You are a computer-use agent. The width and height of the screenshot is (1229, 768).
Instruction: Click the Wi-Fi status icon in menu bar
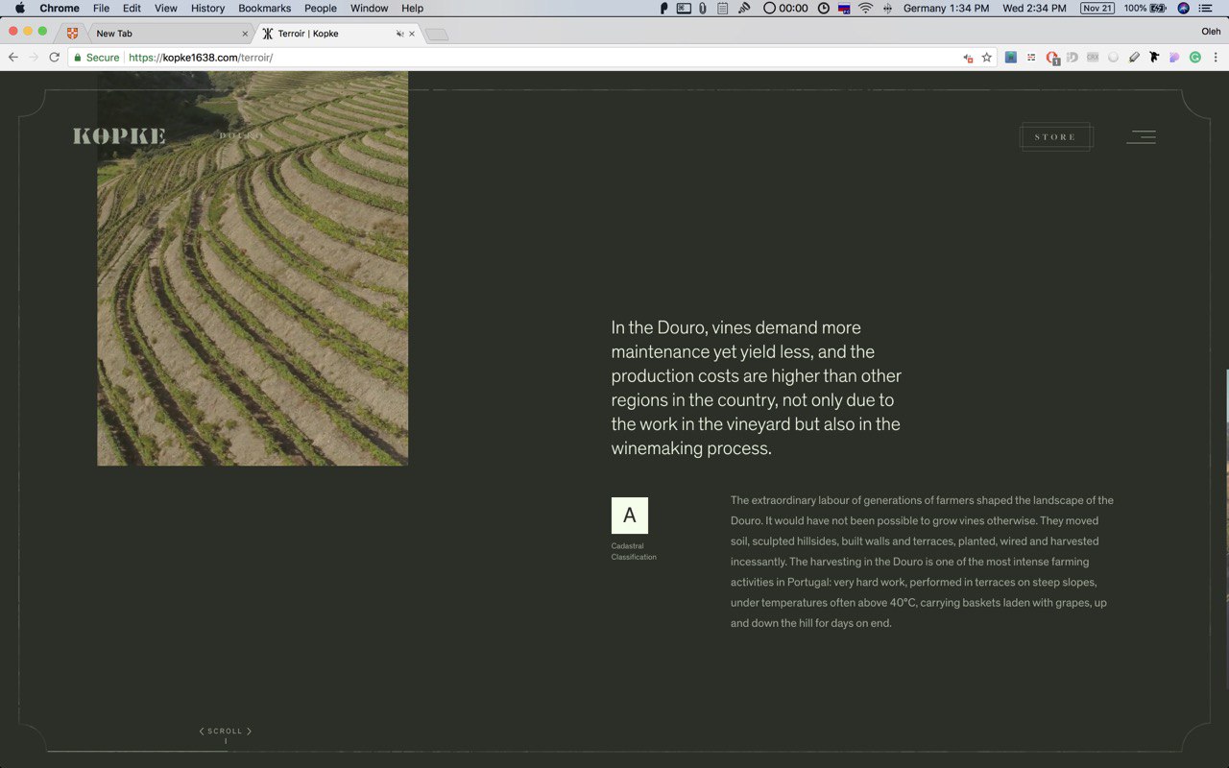(865, 9)
